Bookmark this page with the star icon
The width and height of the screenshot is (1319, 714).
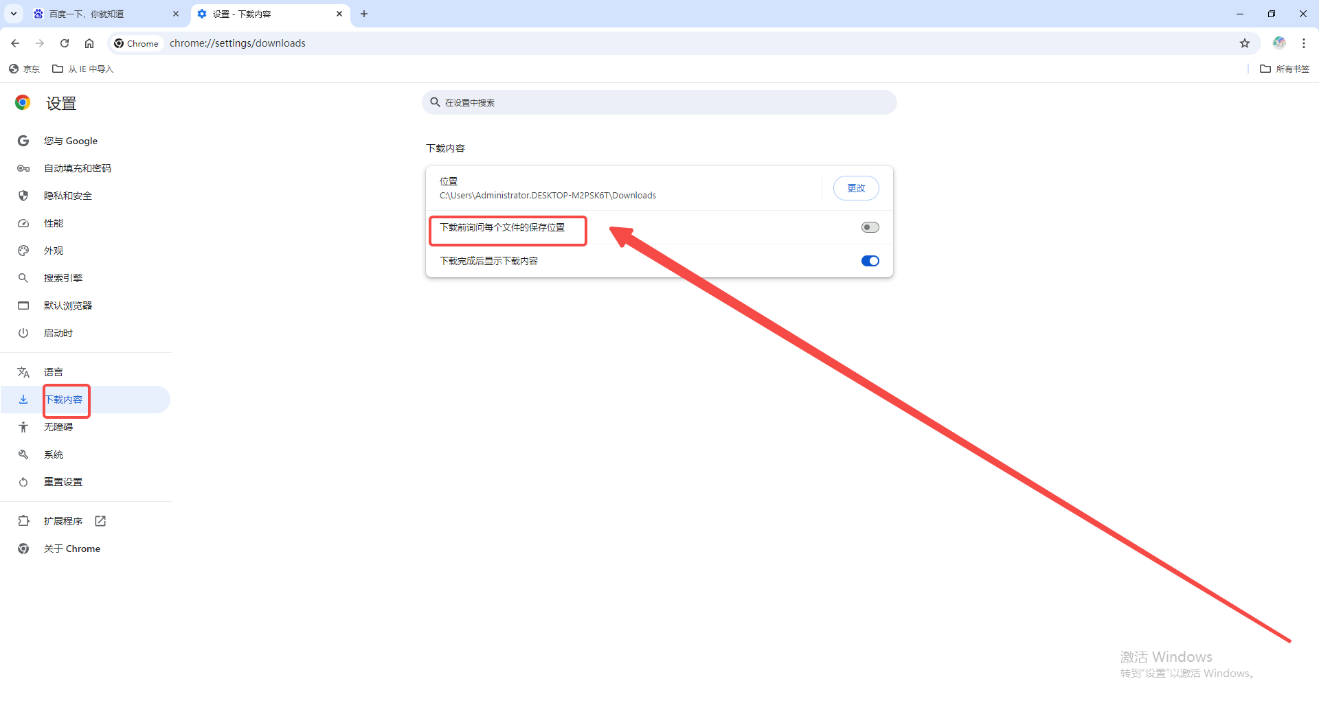pyautogui.click(x=1244, y=43)
